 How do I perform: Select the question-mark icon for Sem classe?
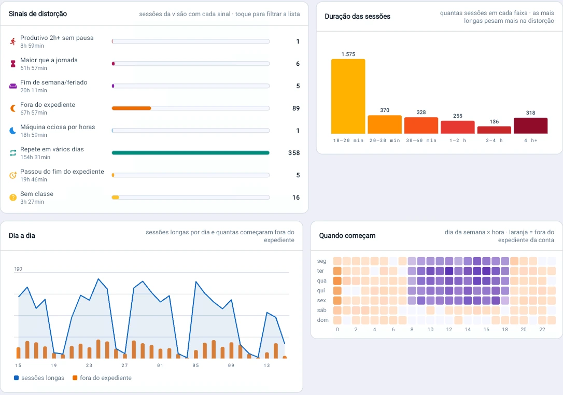pos(13,198)
